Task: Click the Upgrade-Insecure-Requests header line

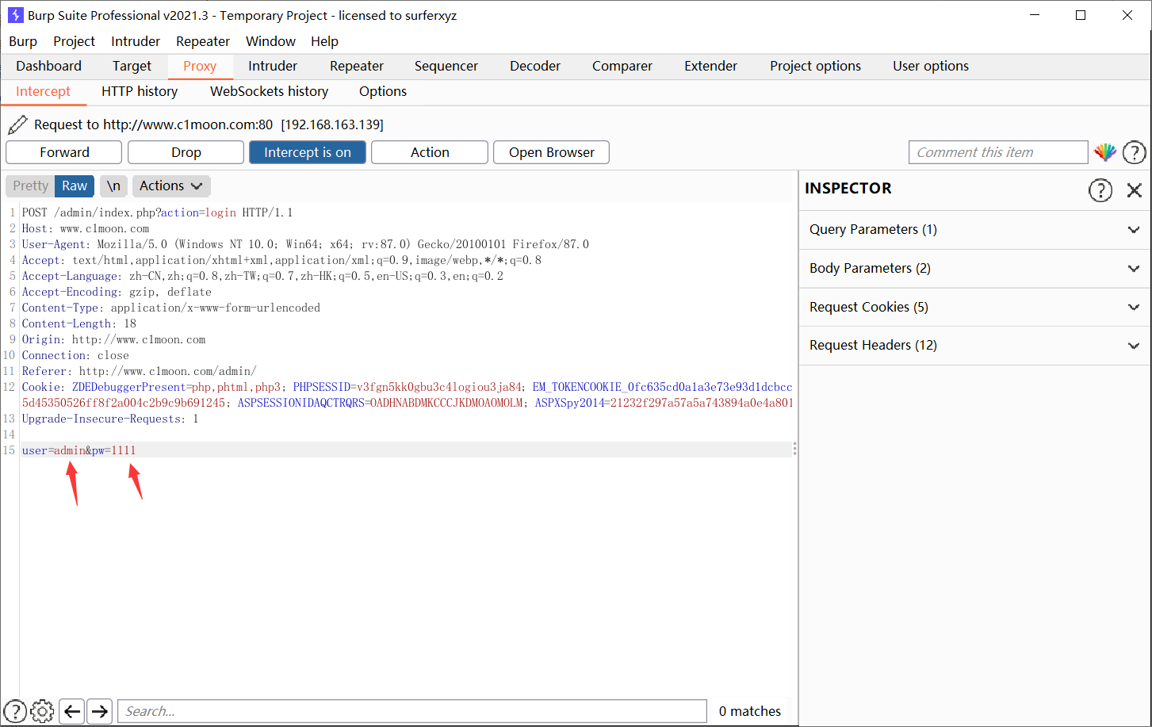Action: 110,419
